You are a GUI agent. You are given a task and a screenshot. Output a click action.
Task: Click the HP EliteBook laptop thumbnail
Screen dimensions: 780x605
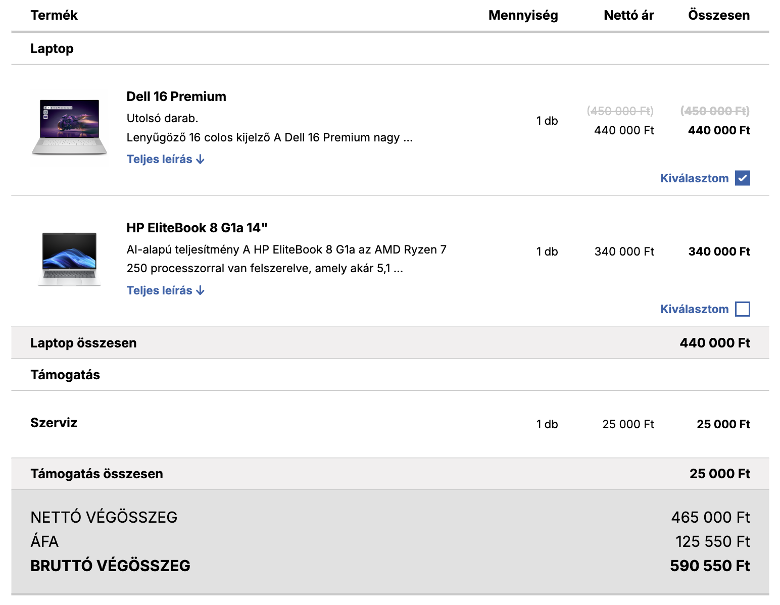70,259
